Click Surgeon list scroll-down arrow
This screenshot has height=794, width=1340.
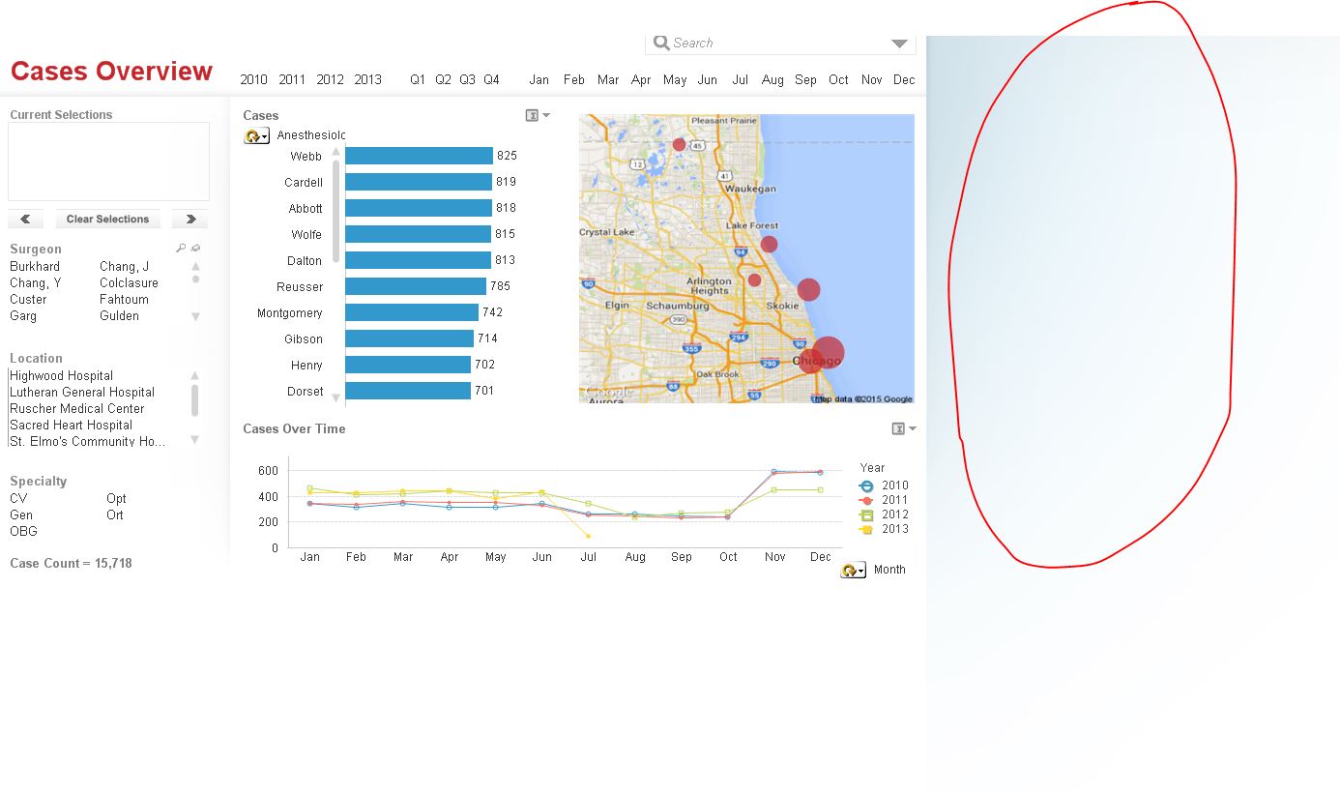(x=195, y=316)
